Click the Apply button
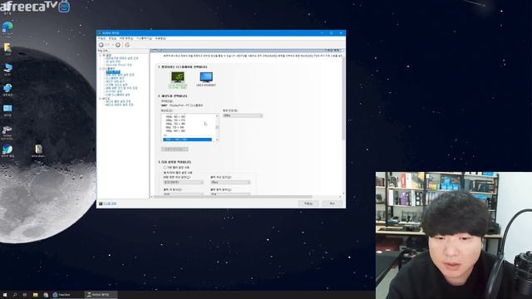The image size is (532, 299). (x=308, y=203)
